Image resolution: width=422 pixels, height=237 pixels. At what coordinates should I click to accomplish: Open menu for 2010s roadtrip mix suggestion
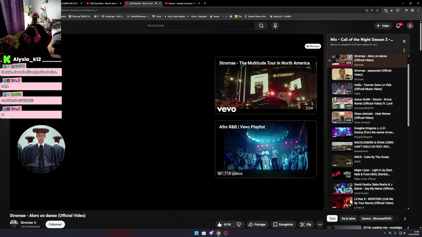click(408, 227)
